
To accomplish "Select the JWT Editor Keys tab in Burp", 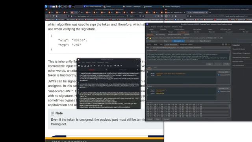I will click(x=226, y=29).
